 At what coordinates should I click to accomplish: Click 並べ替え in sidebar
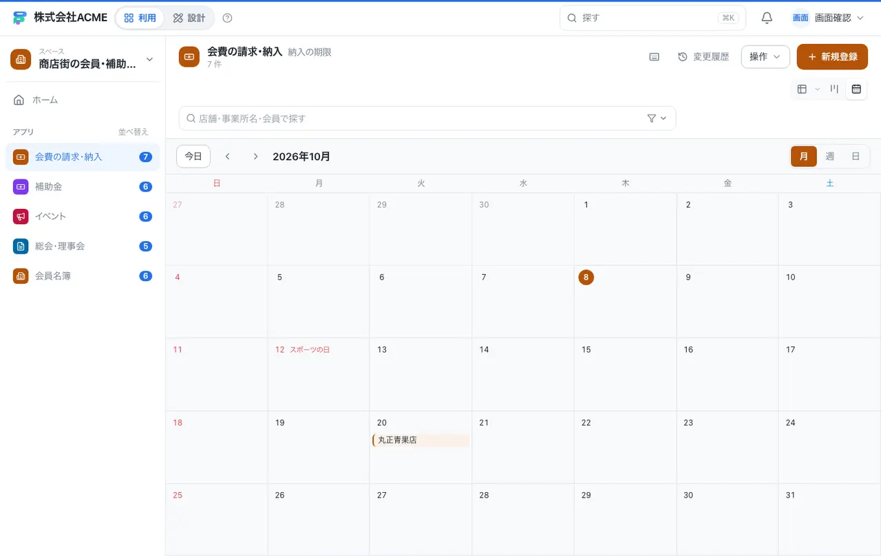(134, 132)
